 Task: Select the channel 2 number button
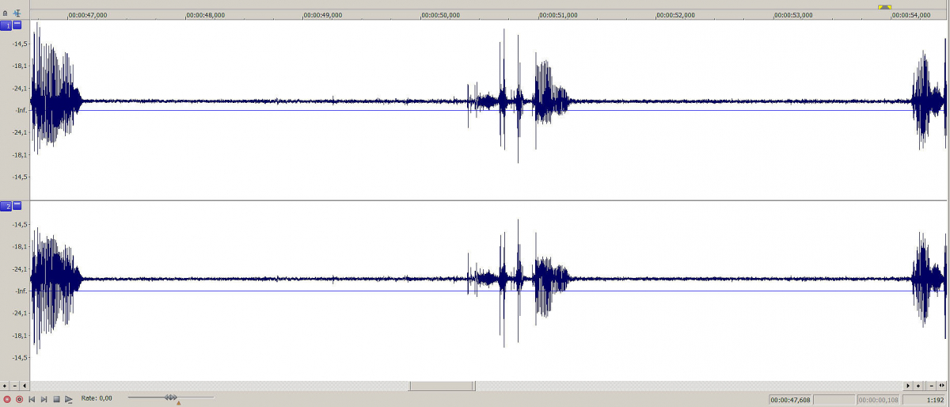pos(6,207)
